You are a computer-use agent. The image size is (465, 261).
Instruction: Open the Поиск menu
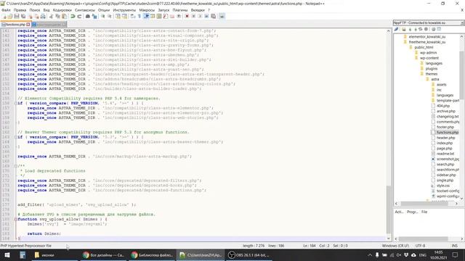click(35, 10)
